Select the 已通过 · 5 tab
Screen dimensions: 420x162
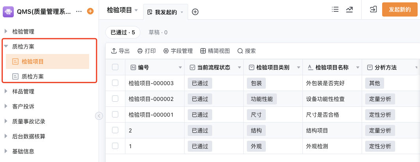[123, 32]
